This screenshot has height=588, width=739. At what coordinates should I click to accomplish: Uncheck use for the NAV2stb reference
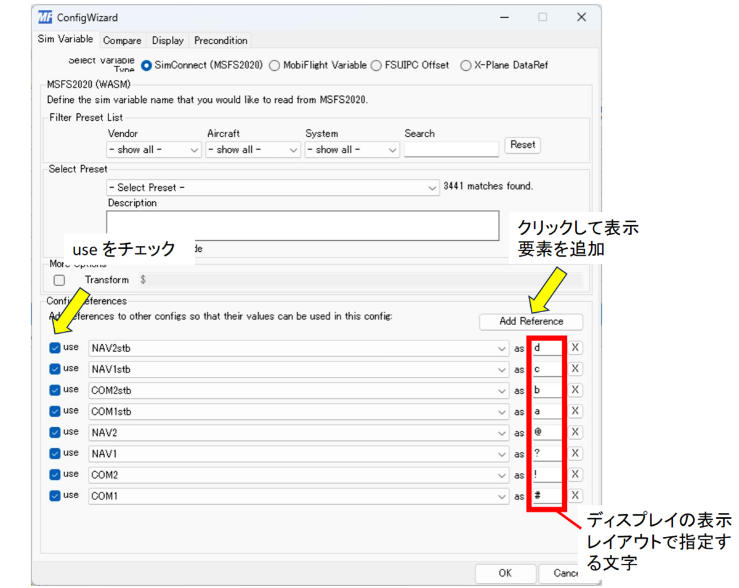[x=55, y=347]
